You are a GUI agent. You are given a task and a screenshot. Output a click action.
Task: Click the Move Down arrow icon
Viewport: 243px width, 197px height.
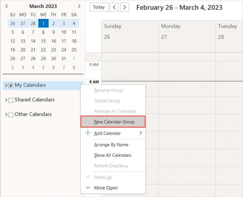88,188
